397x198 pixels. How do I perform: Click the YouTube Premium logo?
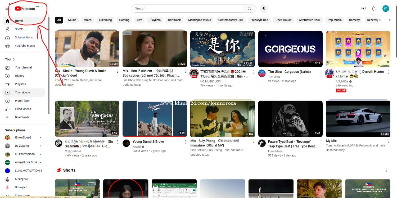click(x=25, y=8)
